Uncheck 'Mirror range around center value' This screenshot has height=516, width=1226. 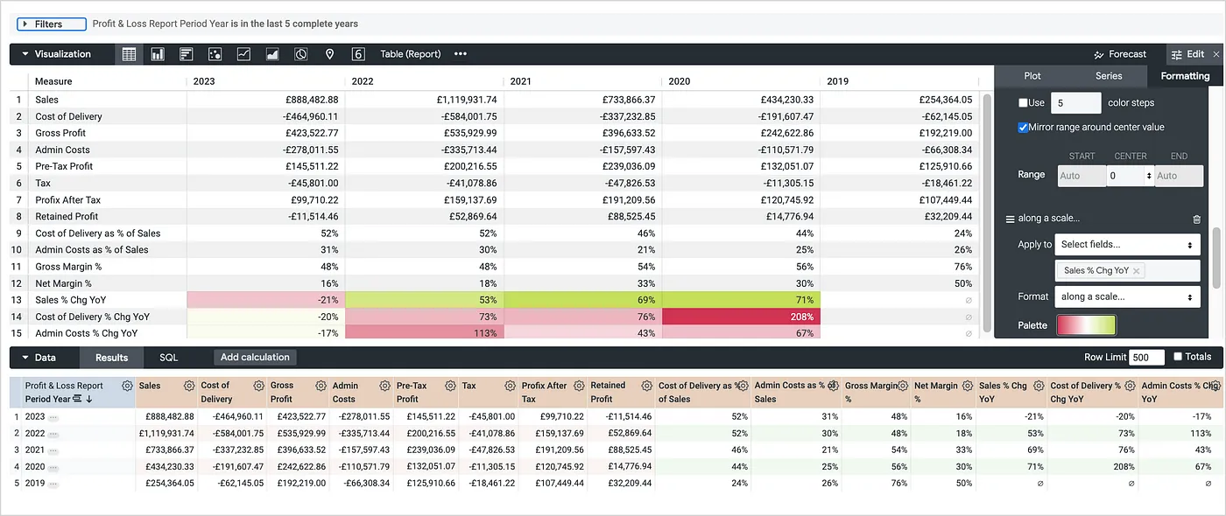(x=1023, y=126)
